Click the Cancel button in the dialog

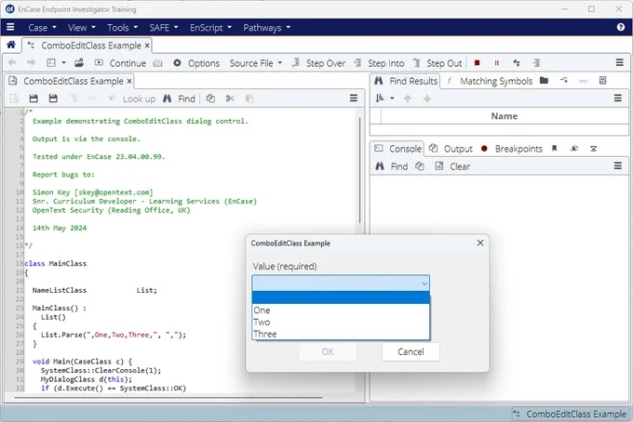411,351
